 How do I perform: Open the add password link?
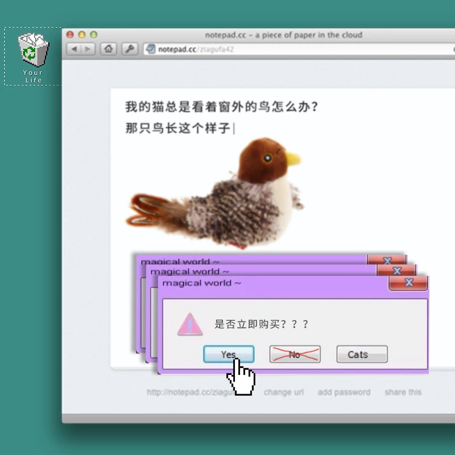344,392
